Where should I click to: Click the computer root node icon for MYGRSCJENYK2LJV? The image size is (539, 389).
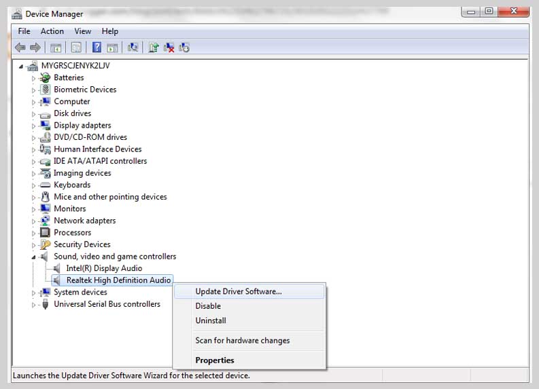click(x=33, y=66)
